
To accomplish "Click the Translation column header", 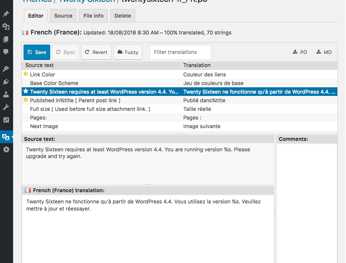I will point(259,65).
